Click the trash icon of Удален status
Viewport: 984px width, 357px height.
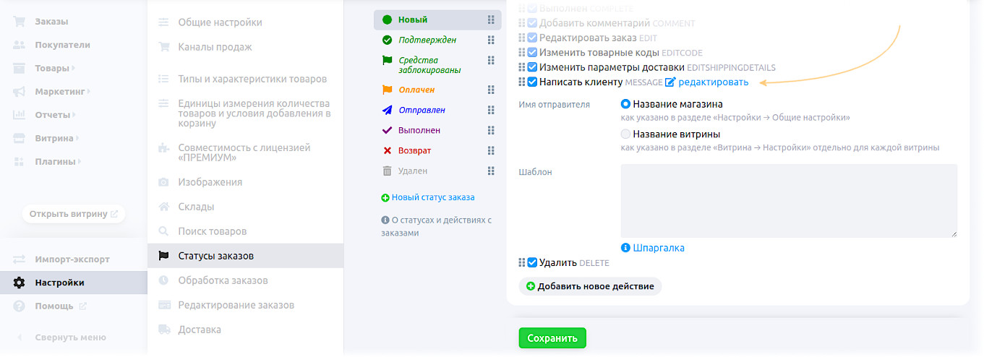387,171
